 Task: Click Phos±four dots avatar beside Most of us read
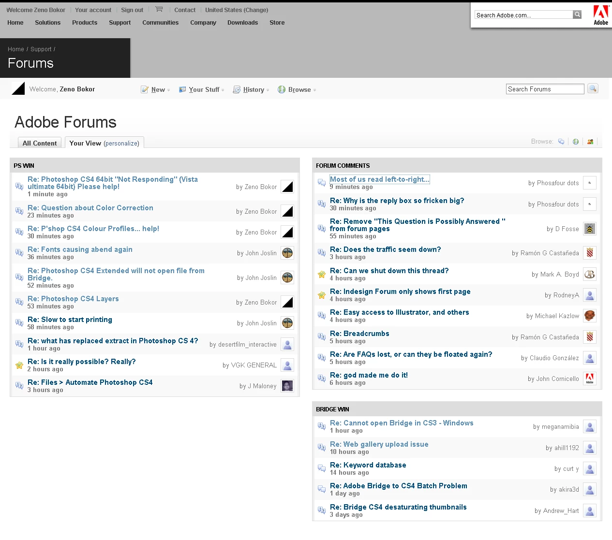coord(590,183)
